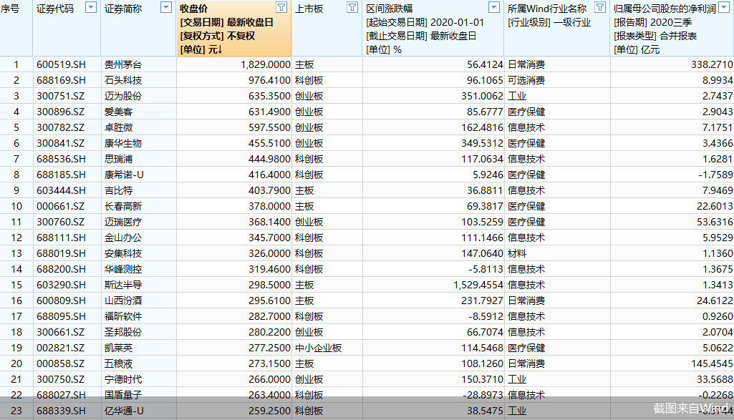Viewport: 734px width, 420px height.
Task: Select the 斯达半导 name cell
Action: (x=123, y=285)
